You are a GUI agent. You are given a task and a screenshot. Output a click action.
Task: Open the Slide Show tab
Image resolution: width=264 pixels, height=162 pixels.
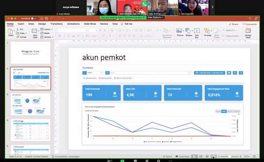pos(90,24)
